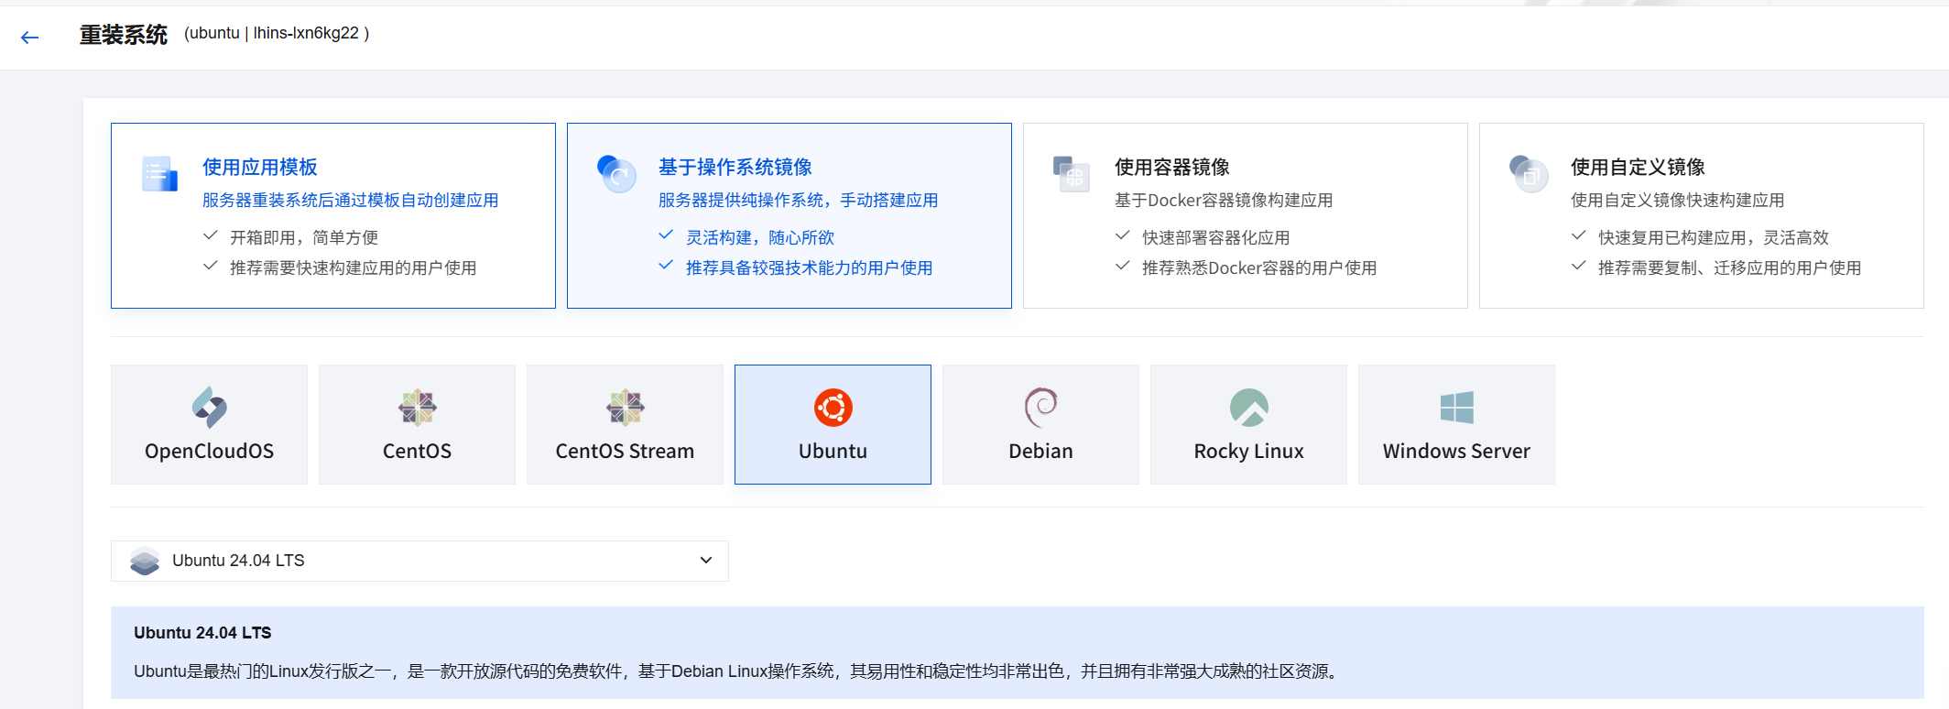1949x709 pixels.
Task: Click the operating system image card icon
Action: (x=616, y=173)
